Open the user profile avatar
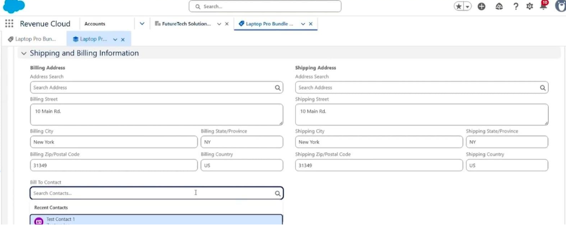This screenshot has height=227, width=566. 560,6
